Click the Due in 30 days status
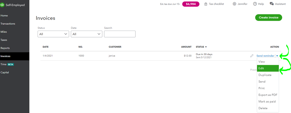This screenshot has width=291, height=113. point(204,54)
